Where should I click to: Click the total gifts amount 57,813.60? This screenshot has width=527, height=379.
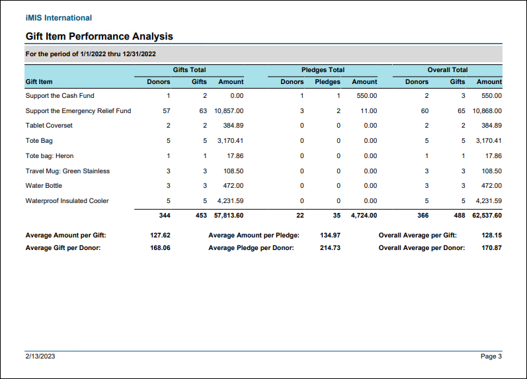click(229, 216)
